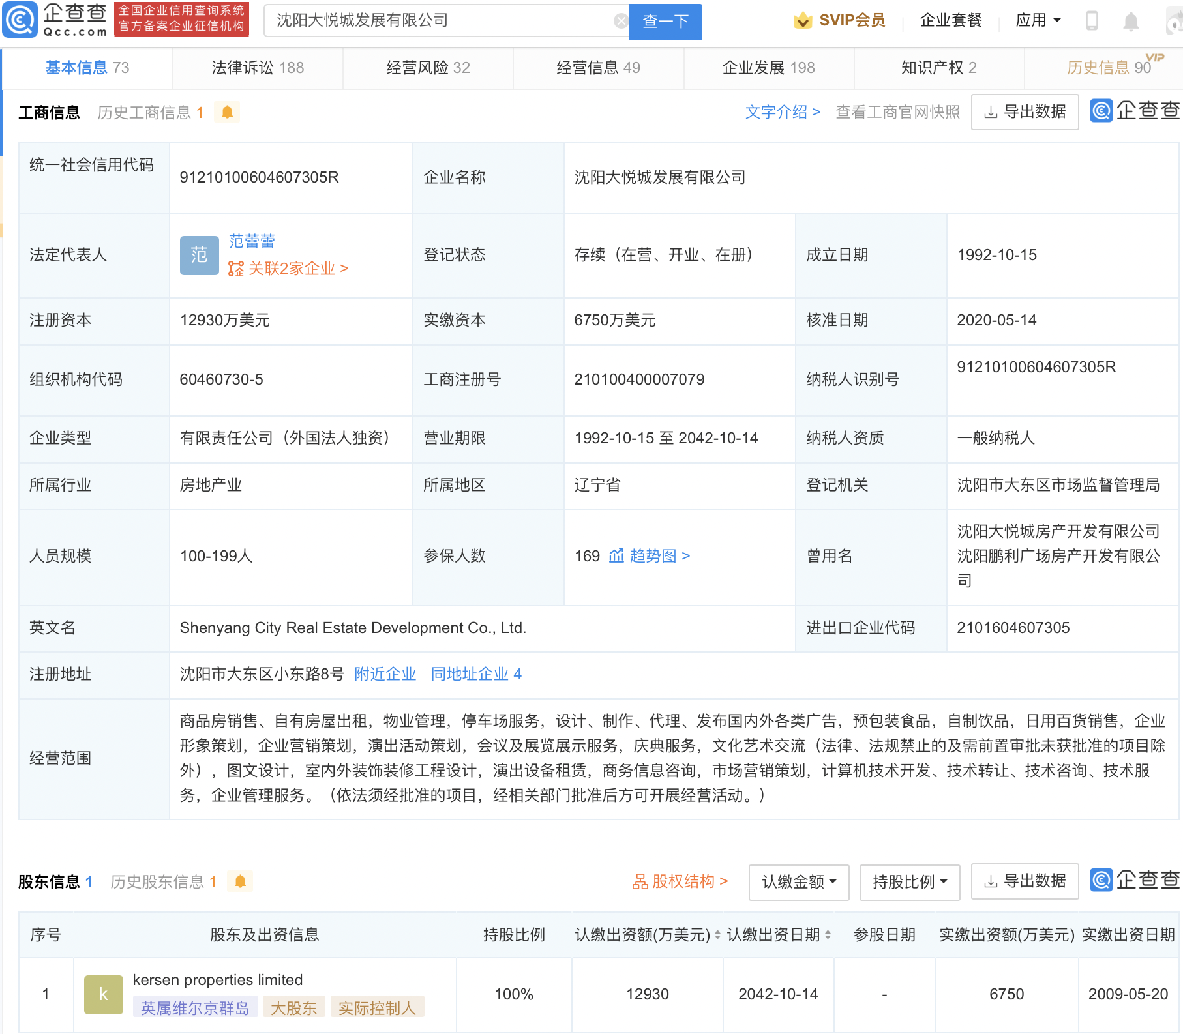
Task: Open 企业套餐 page
Action: pos(951,21)
